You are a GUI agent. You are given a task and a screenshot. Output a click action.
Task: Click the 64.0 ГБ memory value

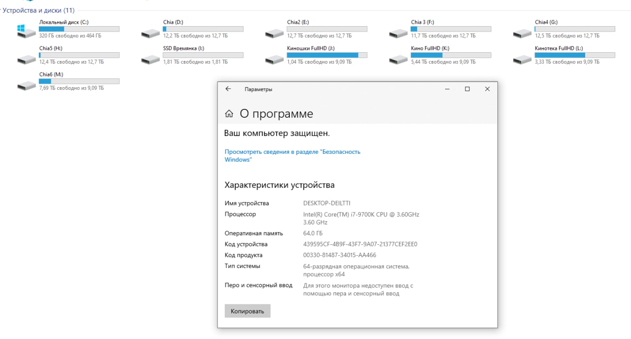click(313, 233)
